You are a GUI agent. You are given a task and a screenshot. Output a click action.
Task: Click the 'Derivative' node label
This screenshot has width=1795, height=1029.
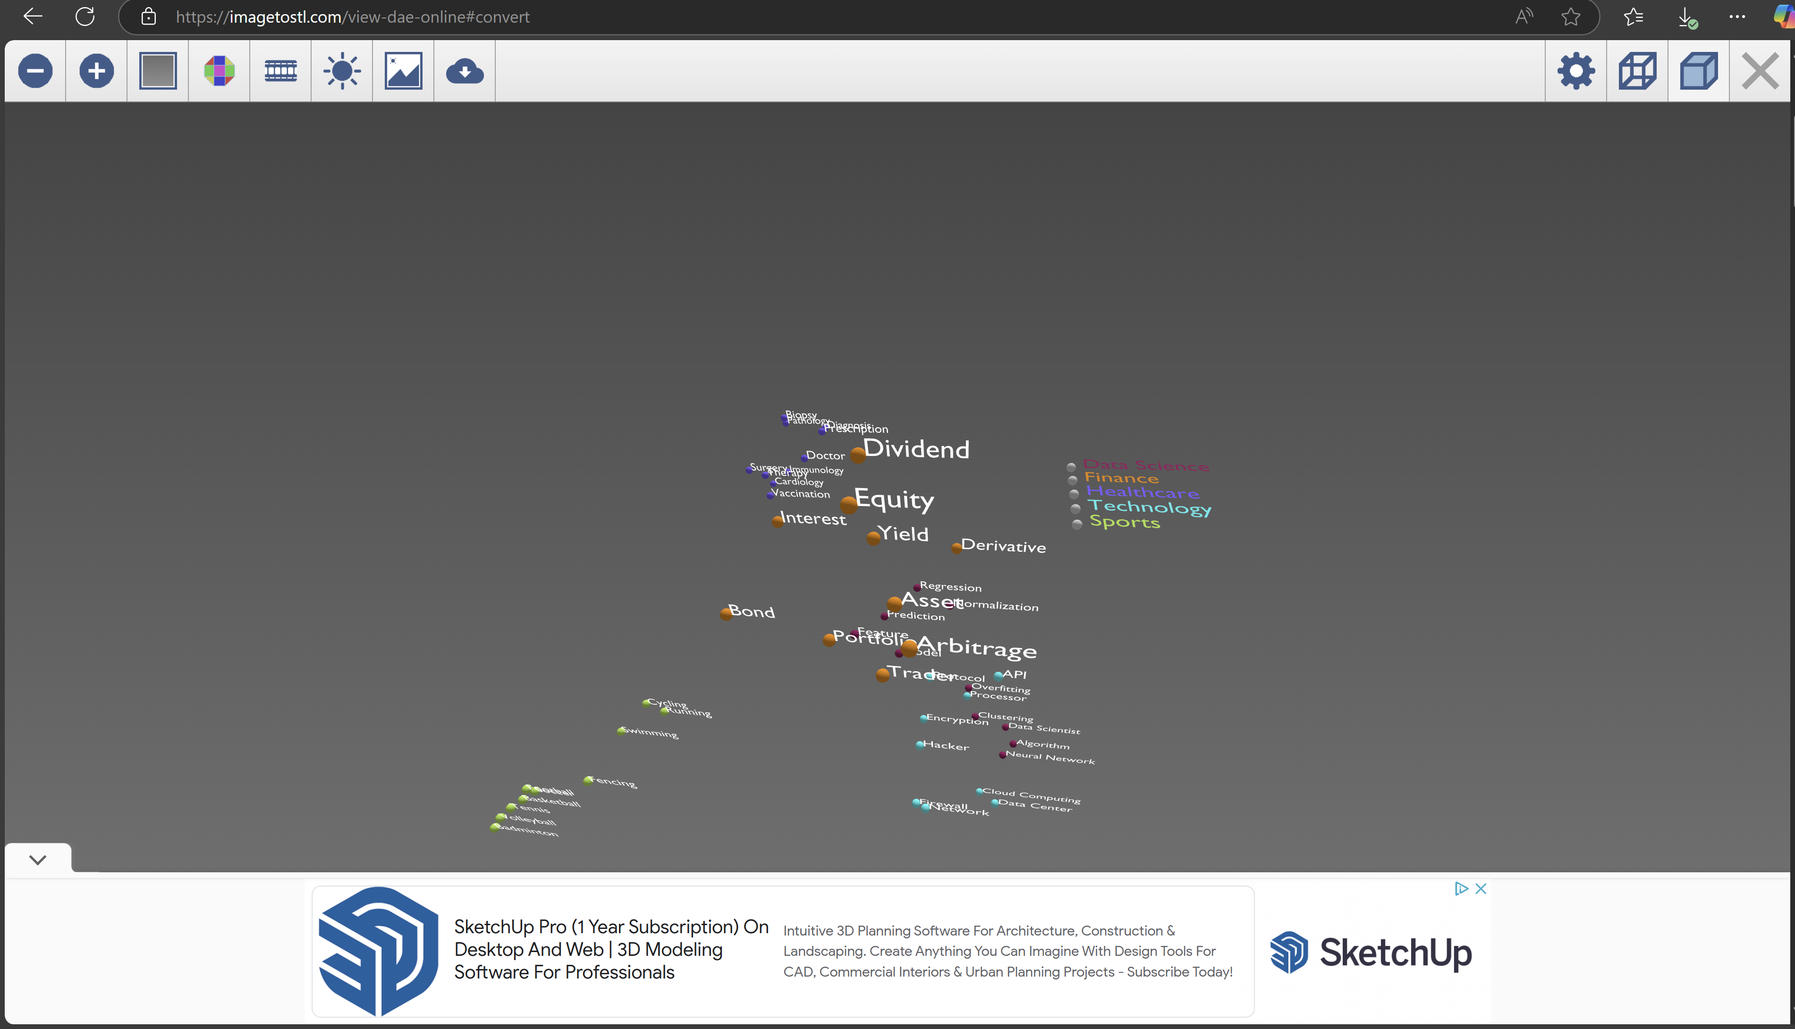click(x=1004, y=546)
